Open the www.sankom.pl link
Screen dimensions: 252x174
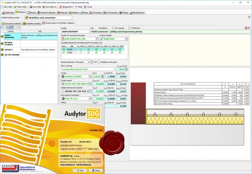[68, 164]
